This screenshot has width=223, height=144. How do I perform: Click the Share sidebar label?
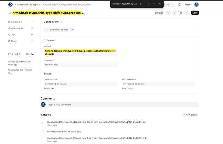[x=14, y=41]
